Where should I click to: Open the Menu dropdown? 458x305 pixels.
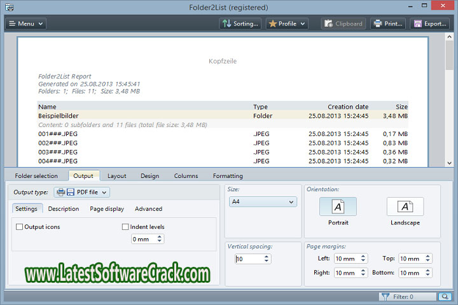pyautogui.click(x=26, y=24)
